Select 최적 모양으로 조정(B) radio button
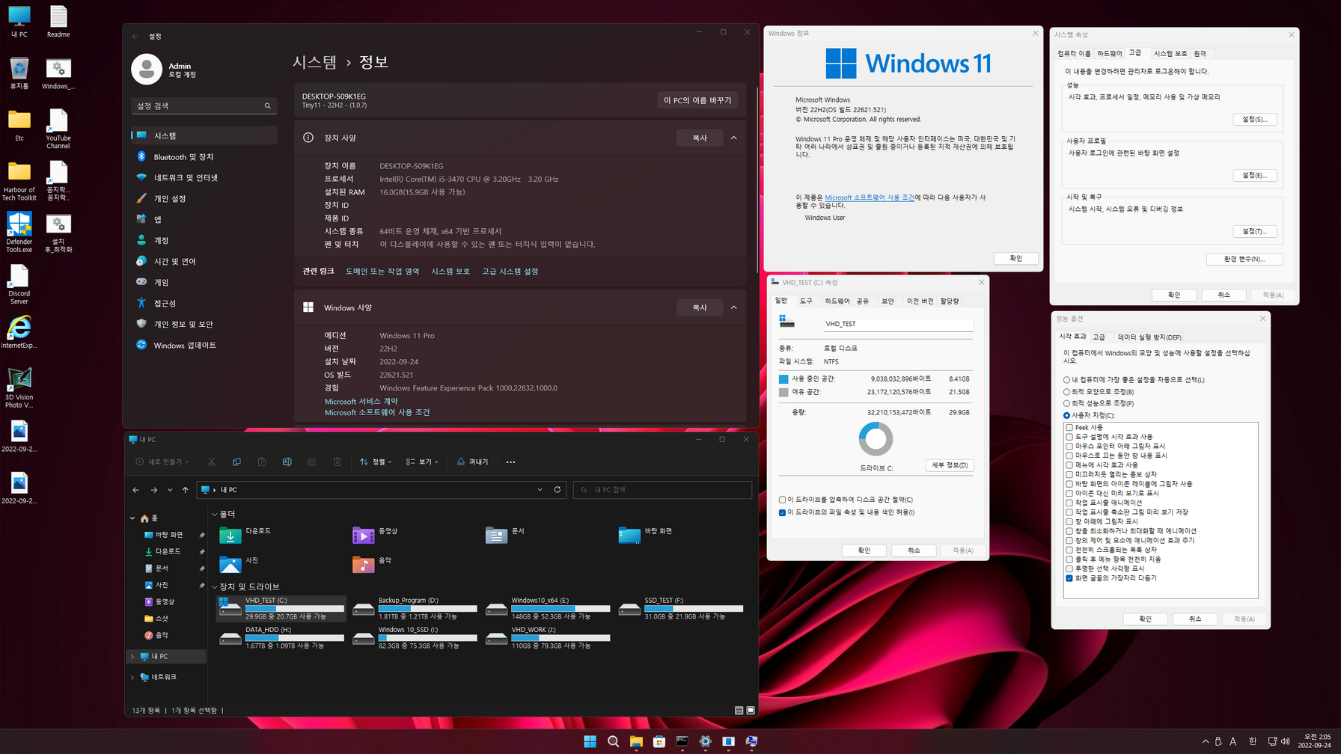This screenshot has width=1341, height=754. pos(1066,392)
